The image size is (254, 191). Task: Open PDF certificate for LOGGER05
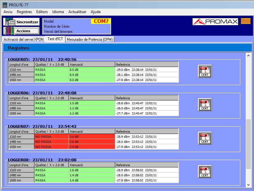205,71
